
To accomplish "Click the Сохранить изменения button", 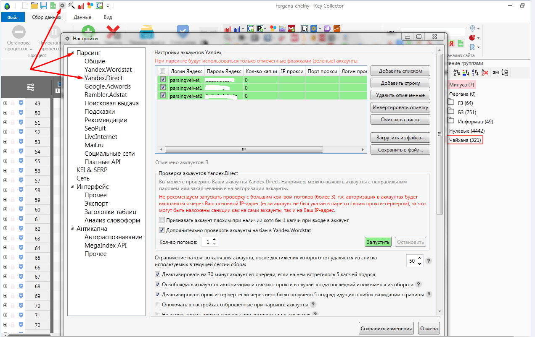I will (x=386, y=329).
